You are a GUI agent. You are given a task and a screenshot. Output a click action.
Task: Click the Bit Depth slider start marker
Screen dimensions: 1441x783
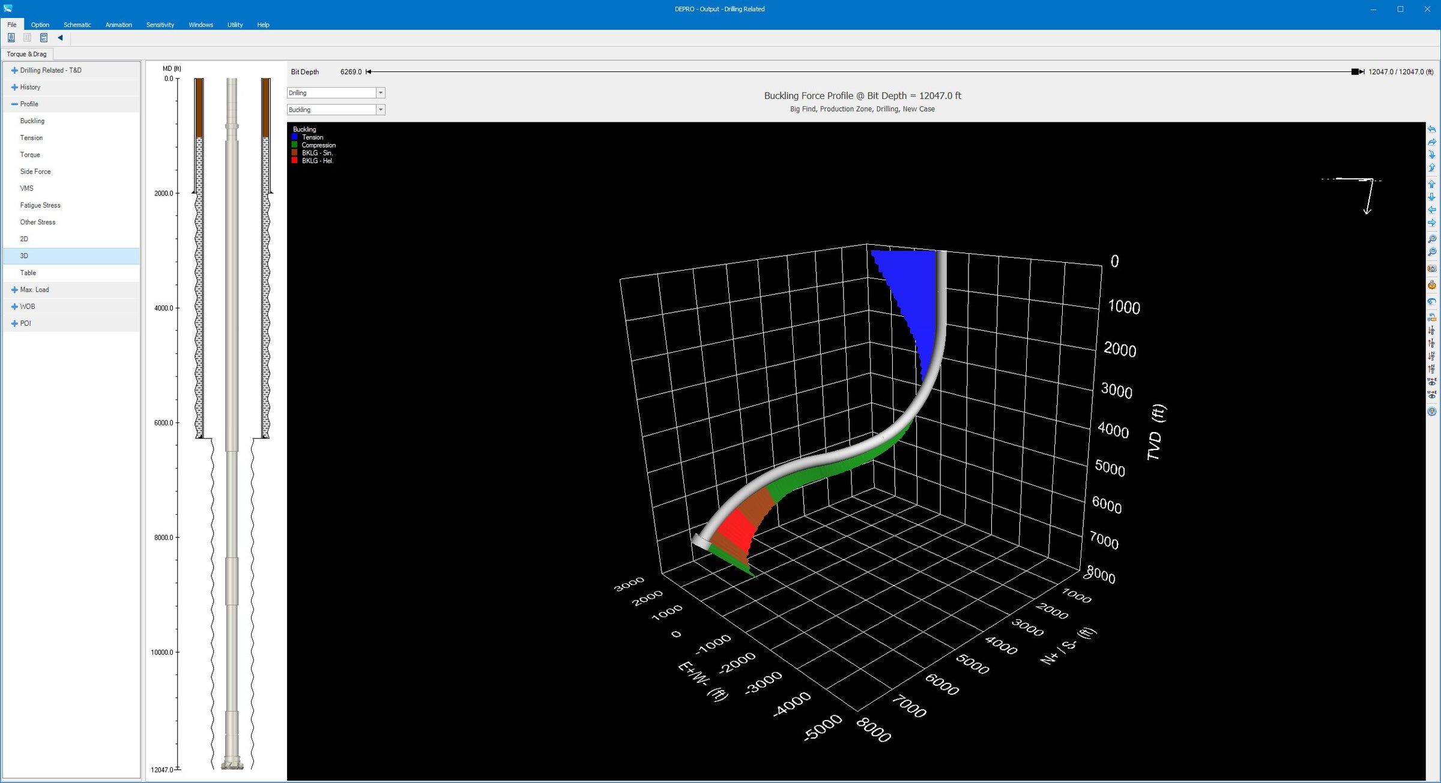pos(369,71)
